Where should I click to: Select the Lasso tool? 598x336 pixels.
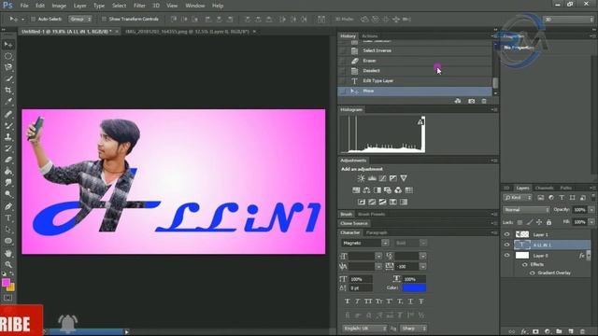click(x=8, y=67)
